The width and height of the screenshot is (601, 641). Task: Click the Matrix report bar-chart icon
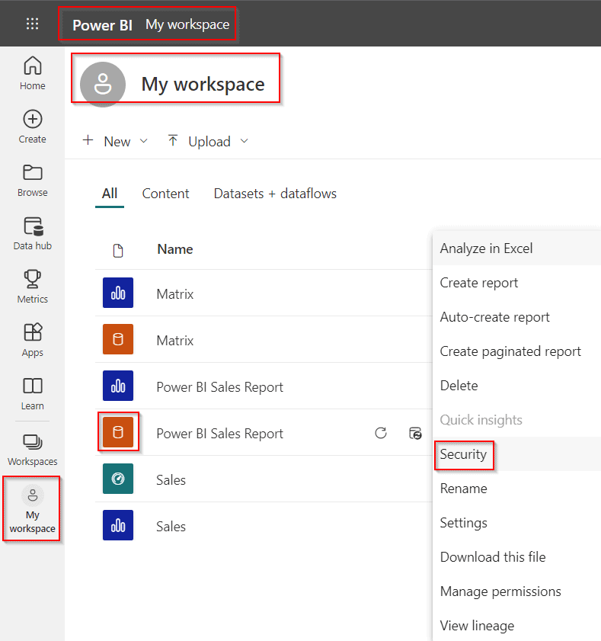click(x=117, y=293)
